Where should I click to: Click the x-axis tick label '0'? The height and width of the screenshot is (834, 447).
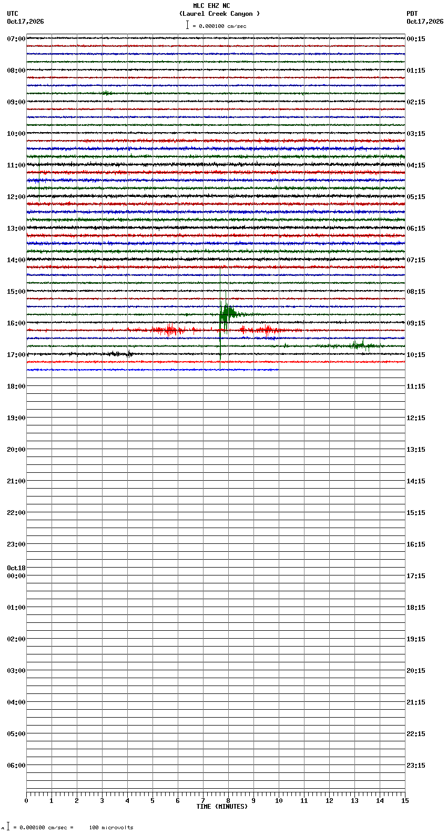[26, 801]
